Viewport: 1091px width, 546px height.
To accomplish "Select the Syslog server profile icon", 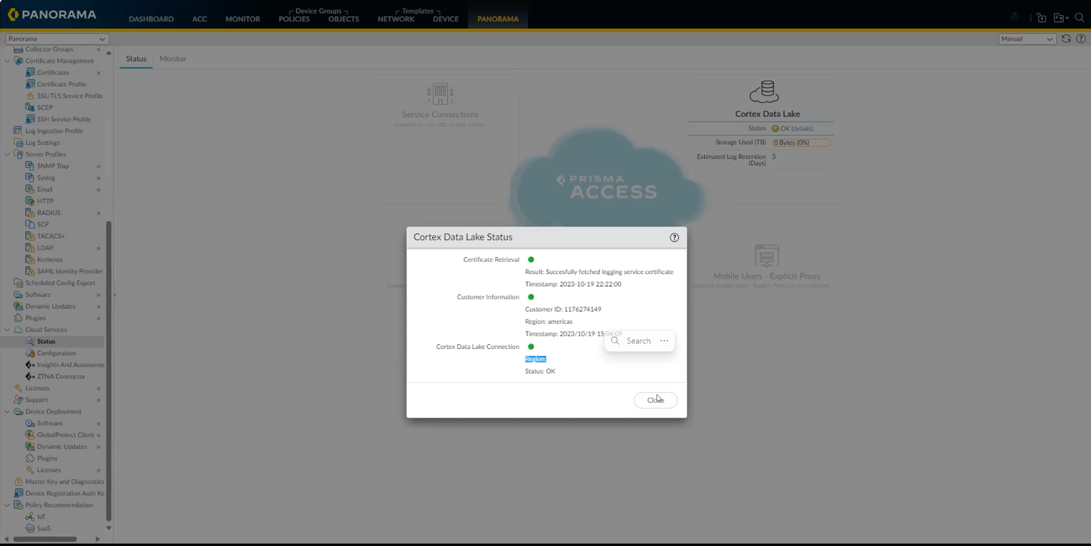I will point(31,178).
